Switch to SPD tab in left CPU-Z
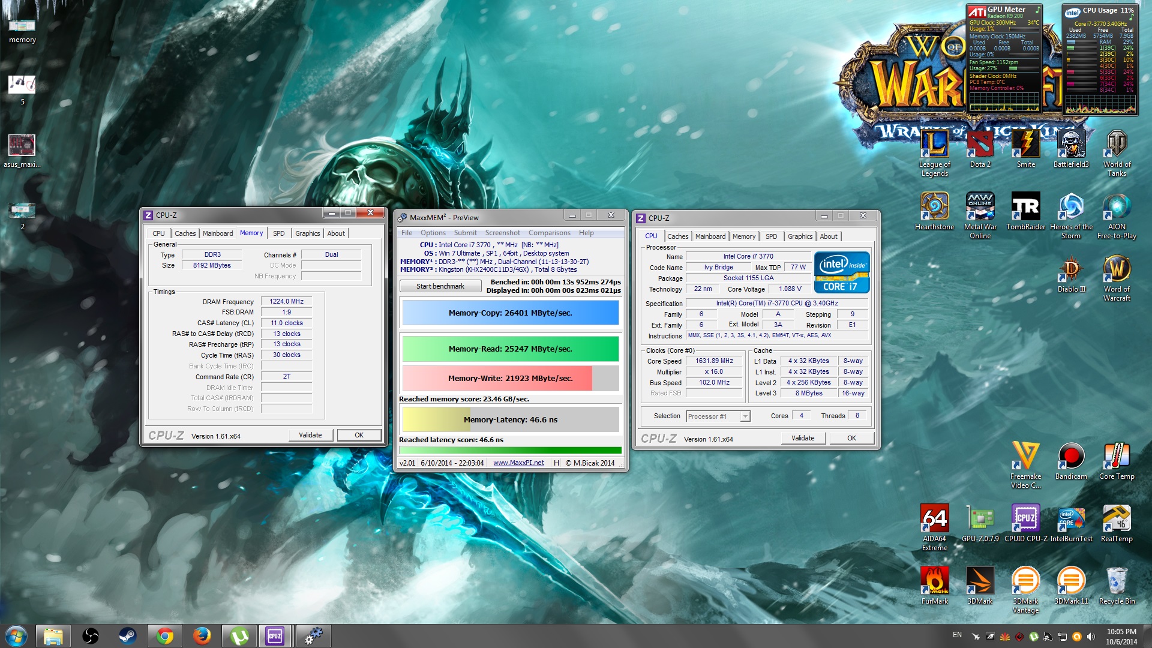 coord(278,233)
